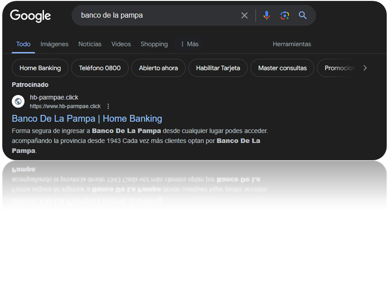Switch to the Imágenes tab
Viewport: 389px width, 291px height.
coord(54,44)
